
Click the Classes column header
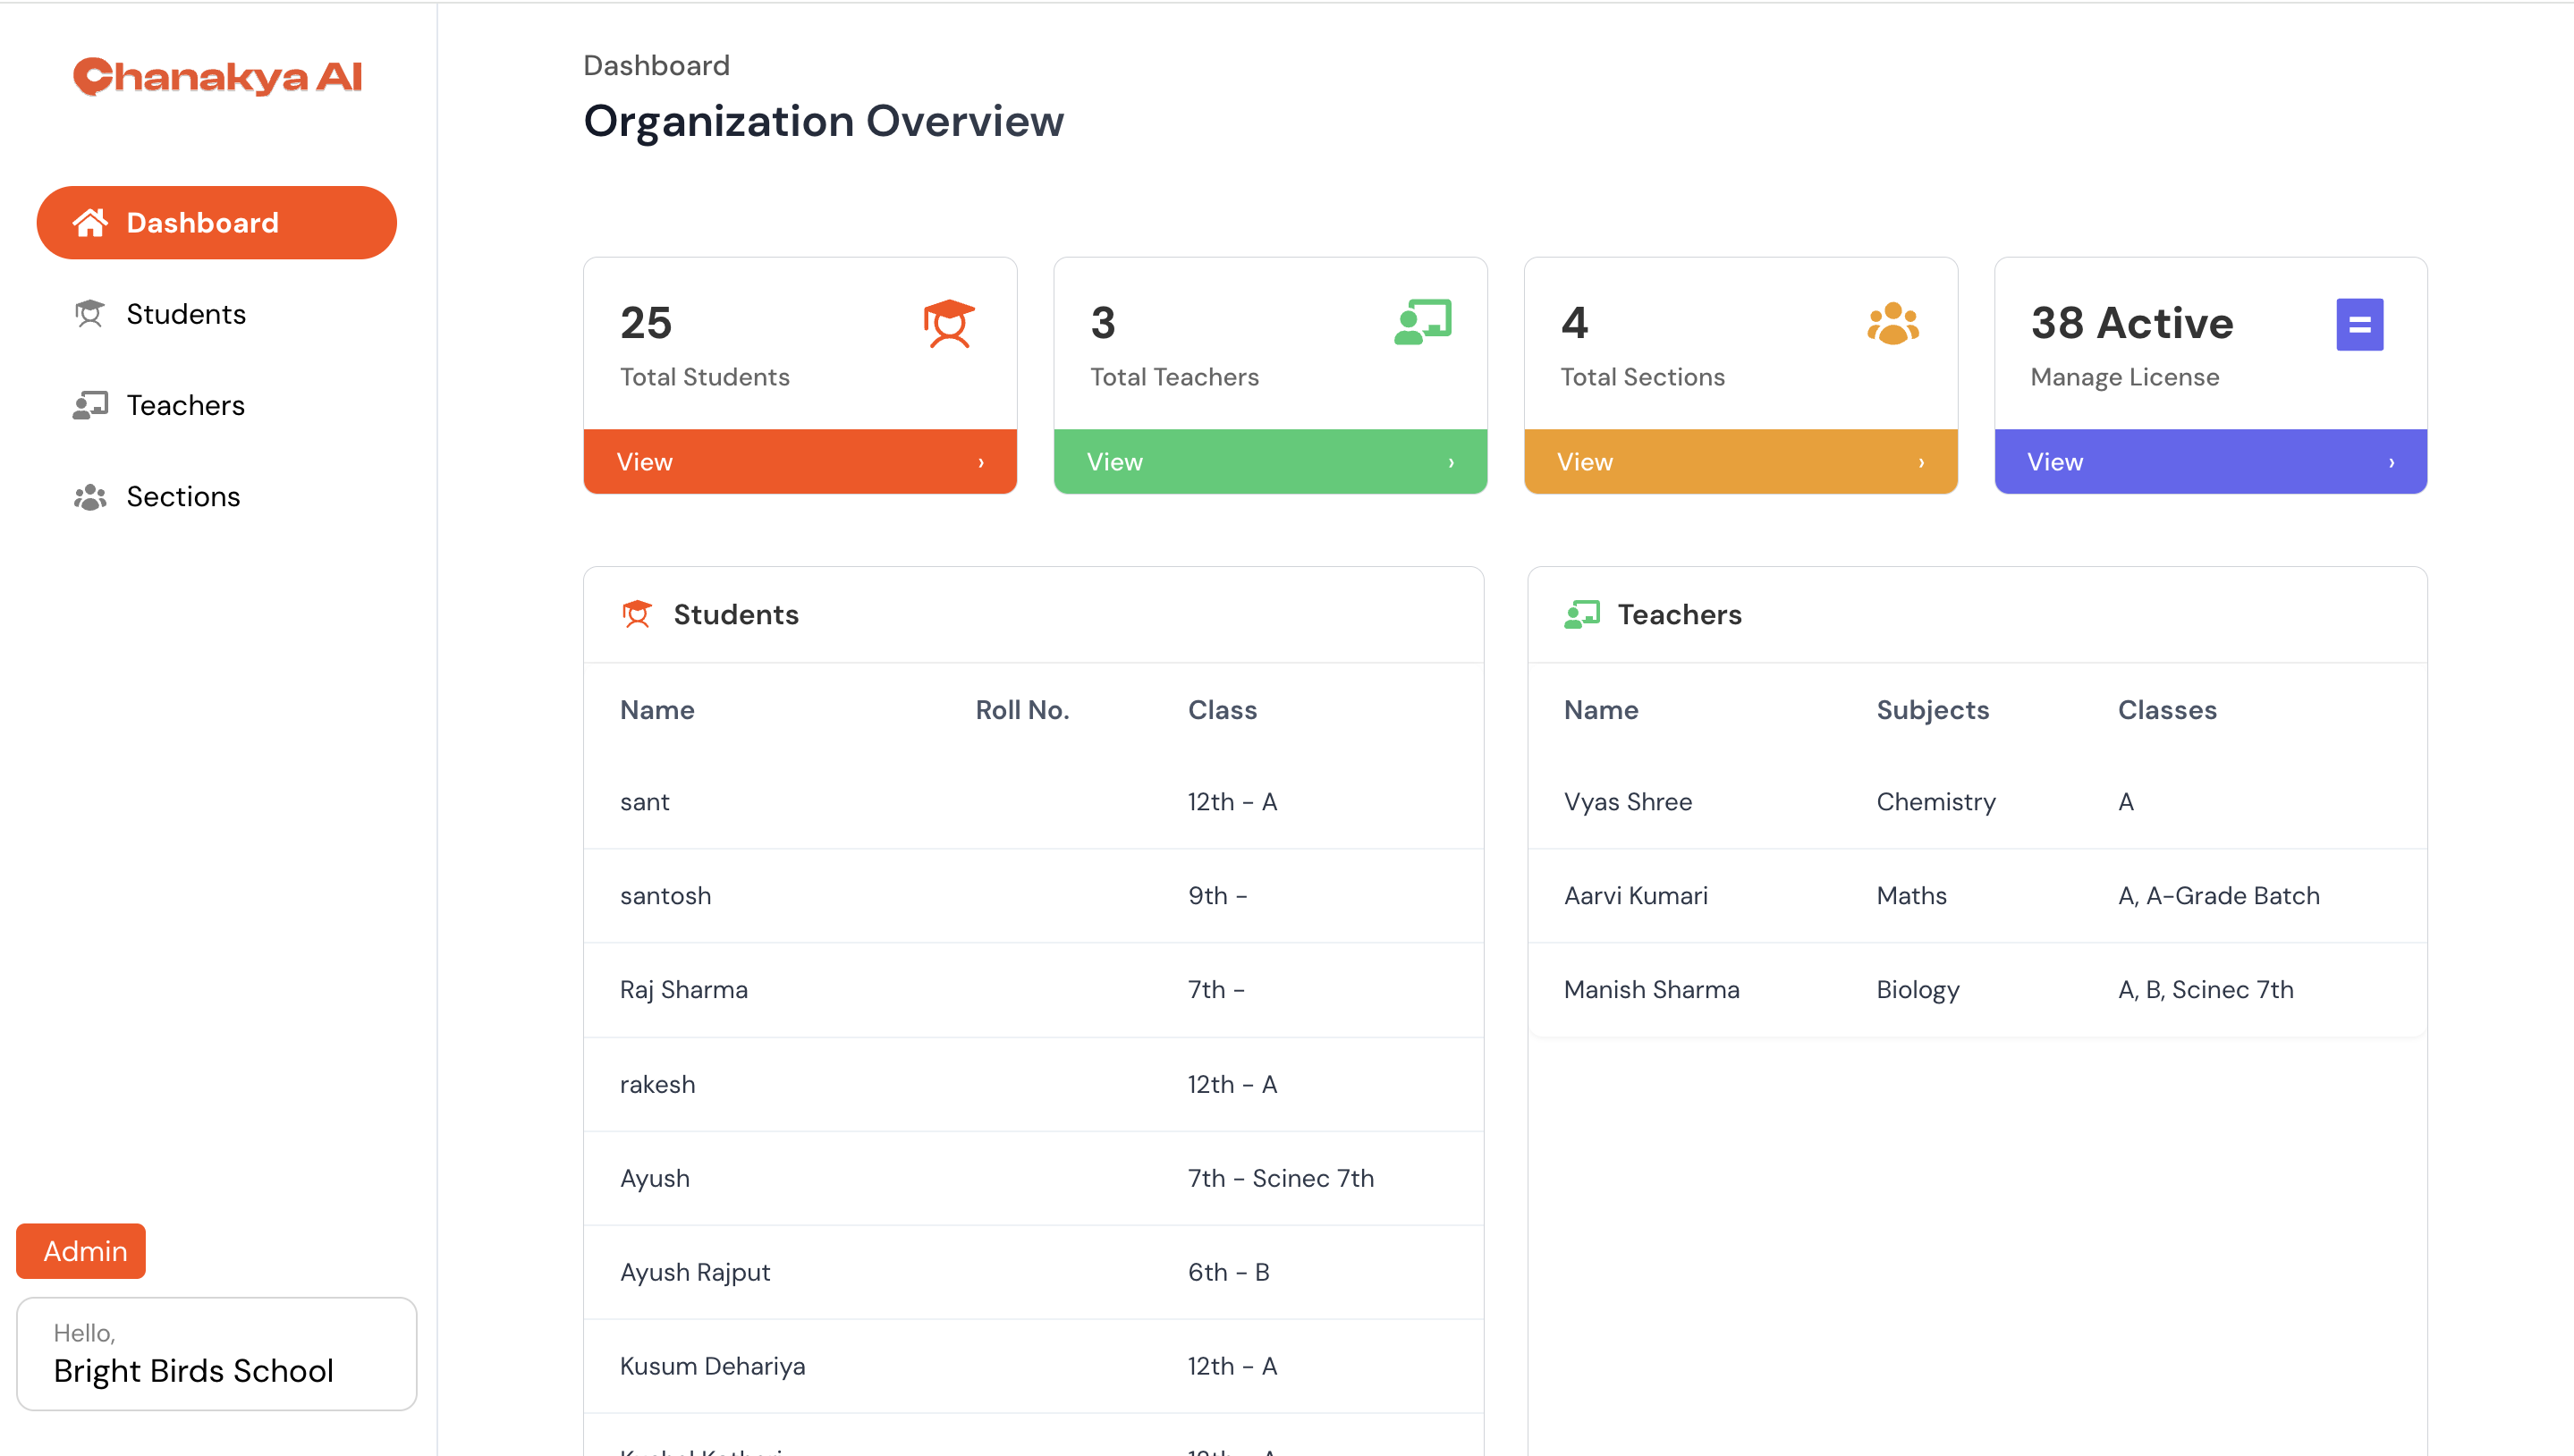pyautogui.click(x=2167, y=710)
